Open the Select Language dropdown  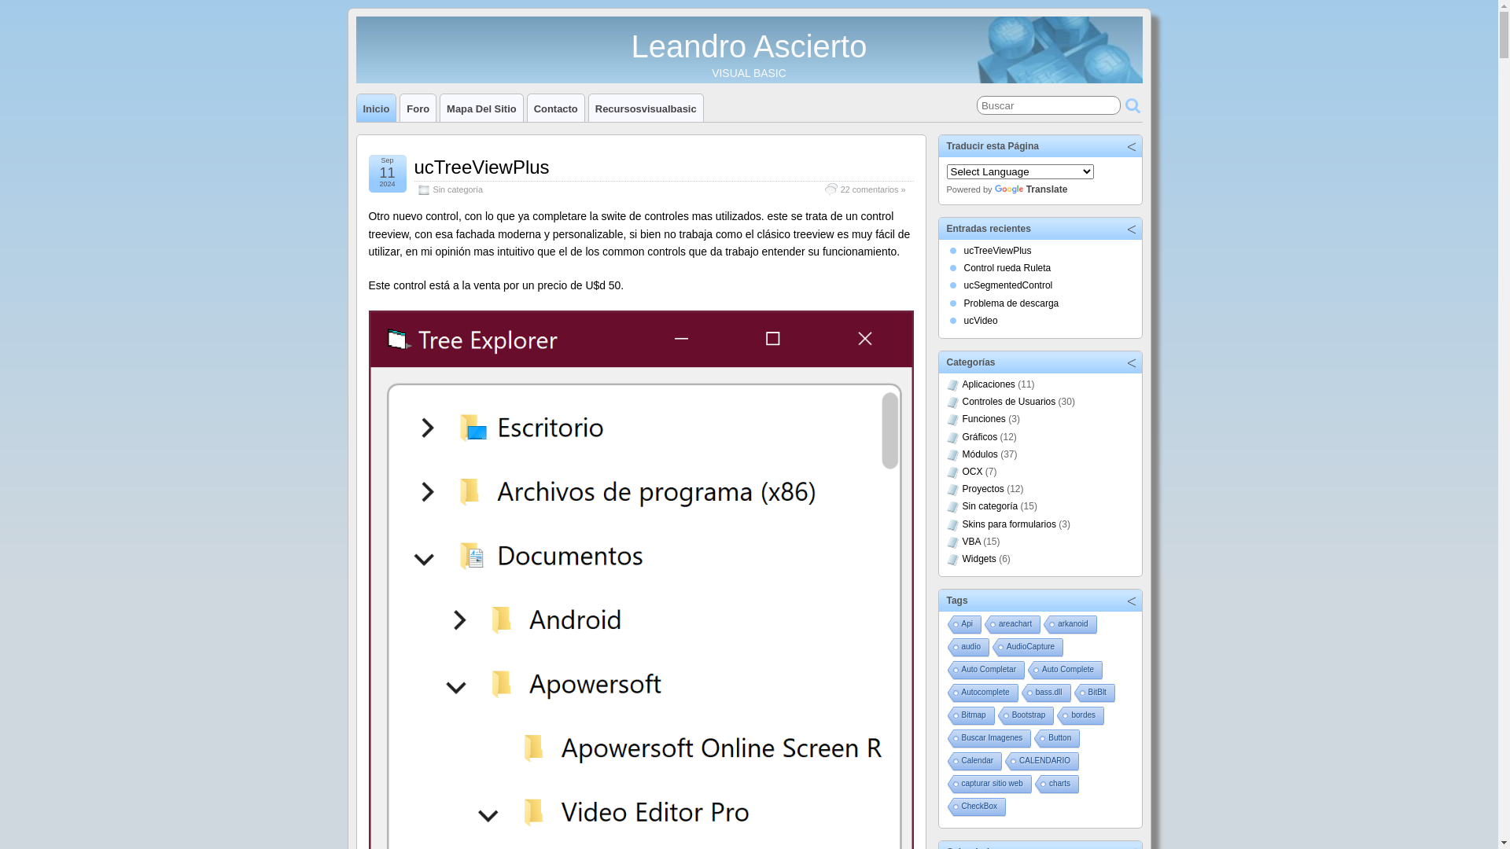[1019, 171]
